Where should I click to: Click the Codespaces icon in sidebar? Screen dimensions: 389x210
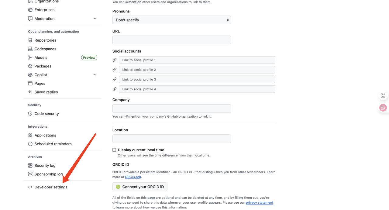tap(30, 49)
